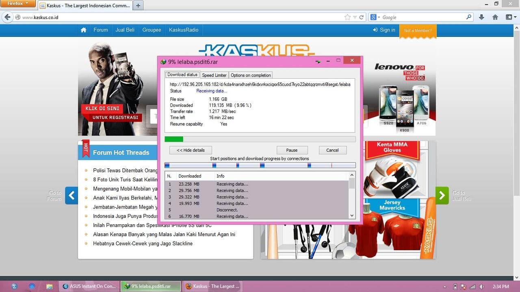520x292 pixels.
Task: Open Kaskus Firefox taskbar item
Action: (x=212, y=286)
